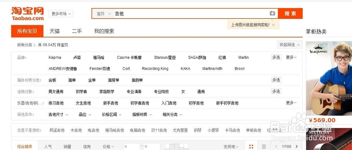The image size is (352, 150).
Task: Choose 练习吉他 category
Action: [x=56, y=103]
